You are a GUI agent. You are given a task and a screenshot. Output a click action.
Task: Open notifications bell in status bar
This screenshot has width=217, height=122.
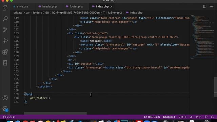(212, 117)
